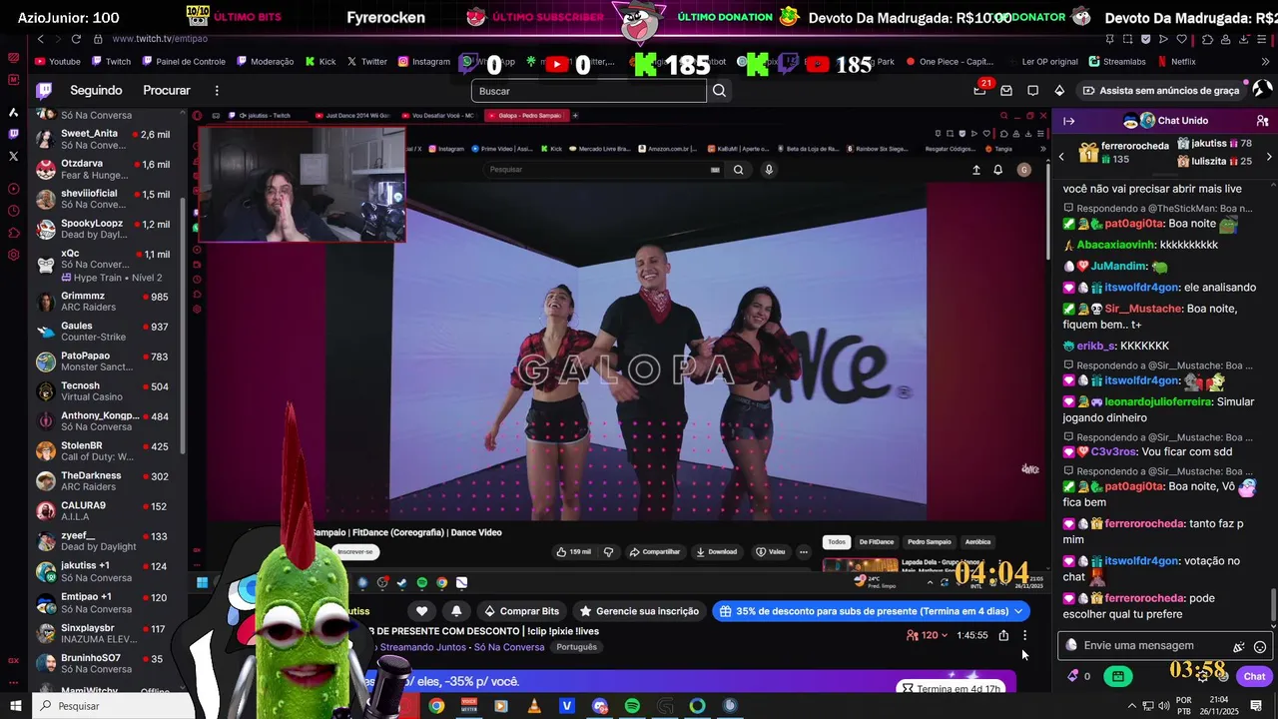Open Netflix bookmark

coord(1176,62)
